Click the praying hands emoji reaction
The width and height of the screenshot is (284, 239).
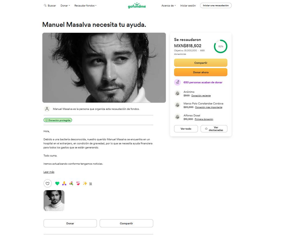pos(64,183)
